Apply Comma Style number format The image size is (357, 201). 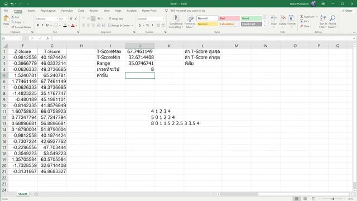(152, 25)
